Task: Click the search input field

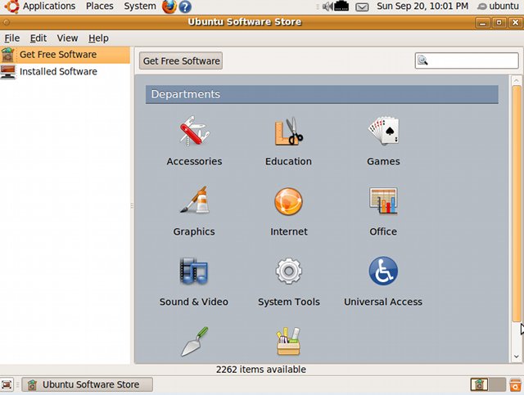Action: (467, 61)
